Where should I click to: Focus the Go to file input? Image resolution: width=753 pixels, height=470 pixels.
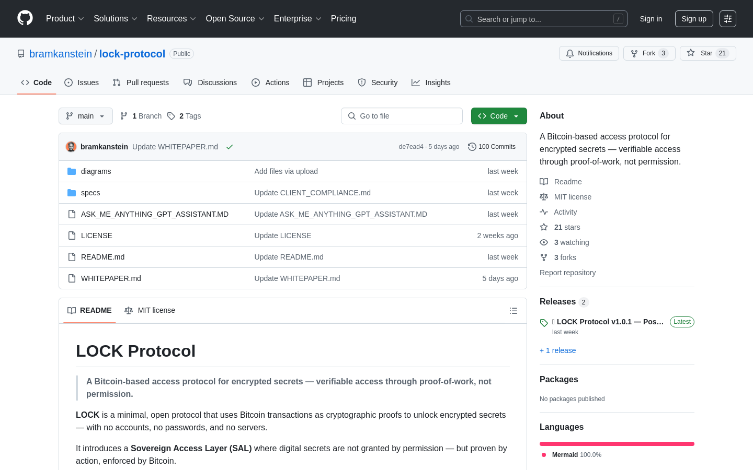(x=402, y=116)
